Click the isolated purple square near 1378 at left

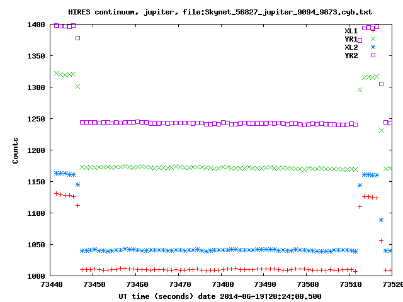77,38
